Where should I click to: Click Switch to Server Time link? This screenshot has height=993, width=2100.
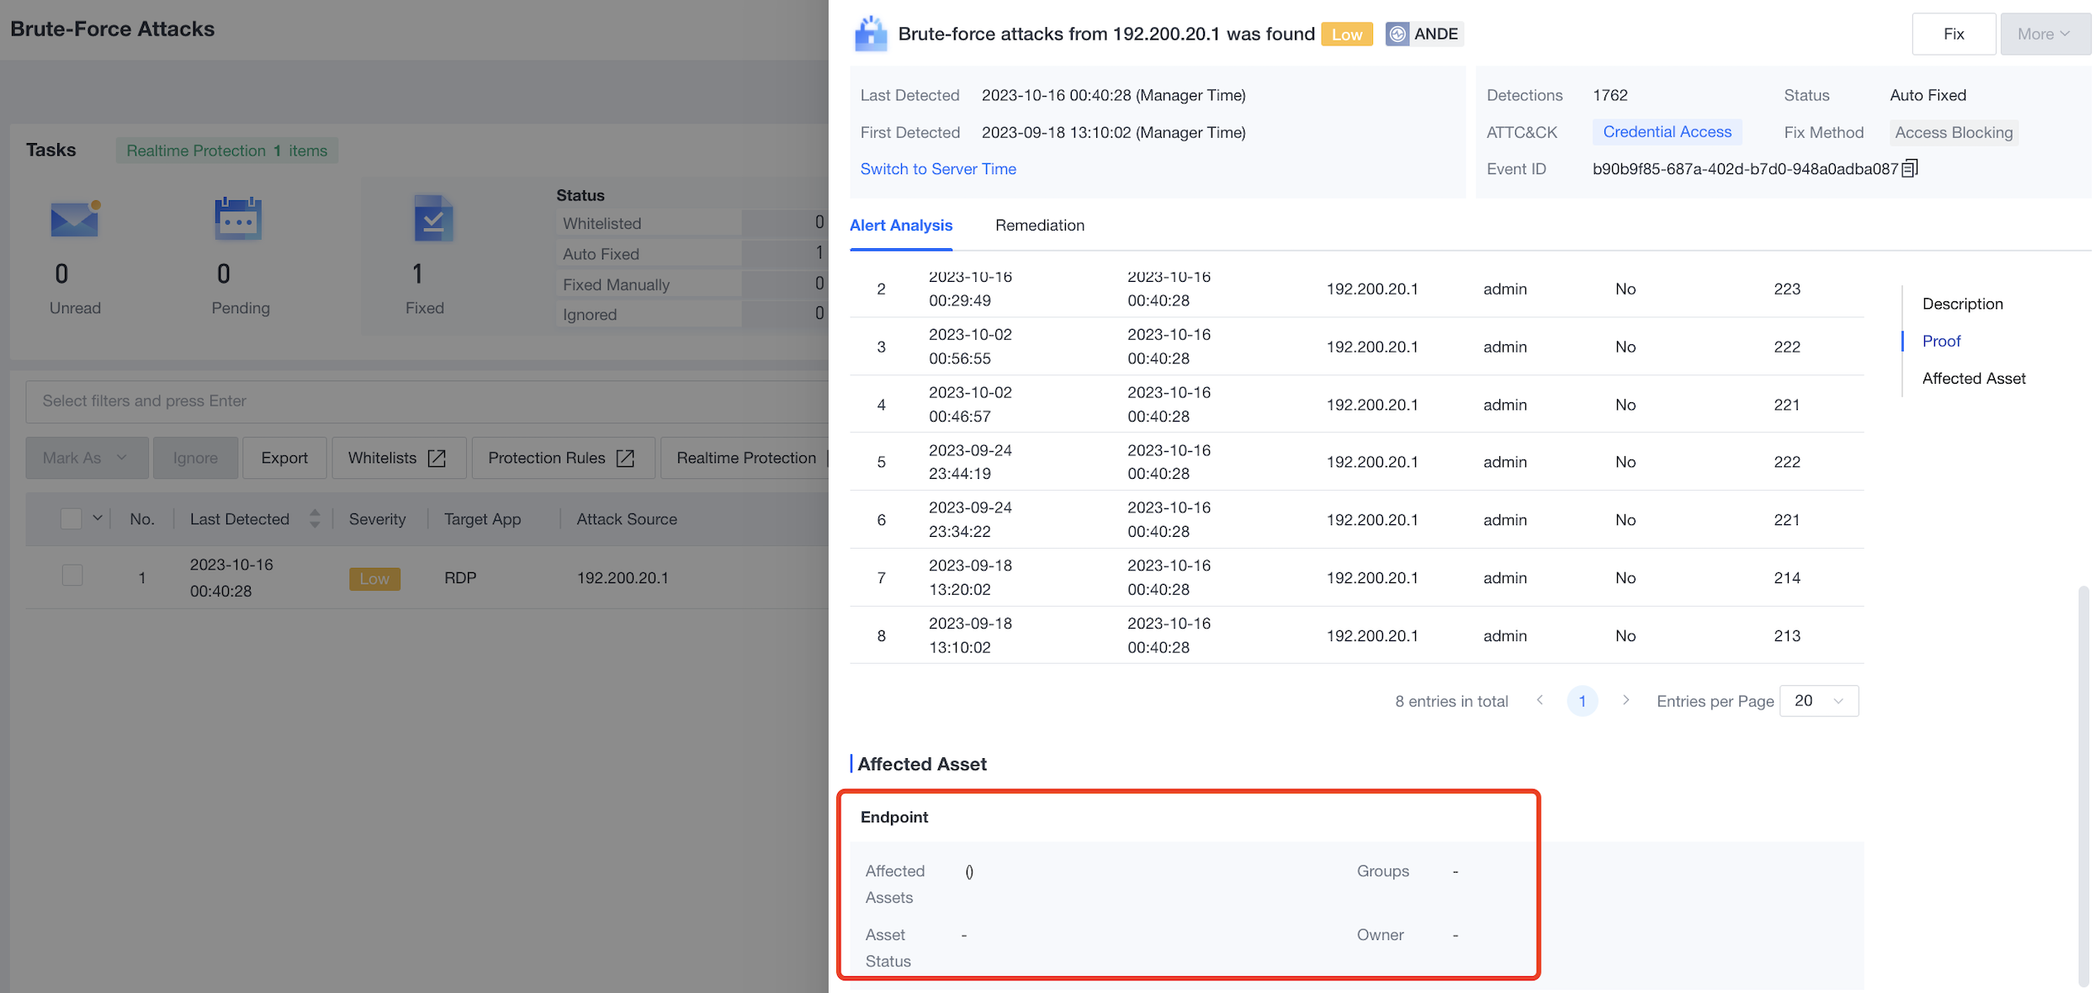coord(938,169)
